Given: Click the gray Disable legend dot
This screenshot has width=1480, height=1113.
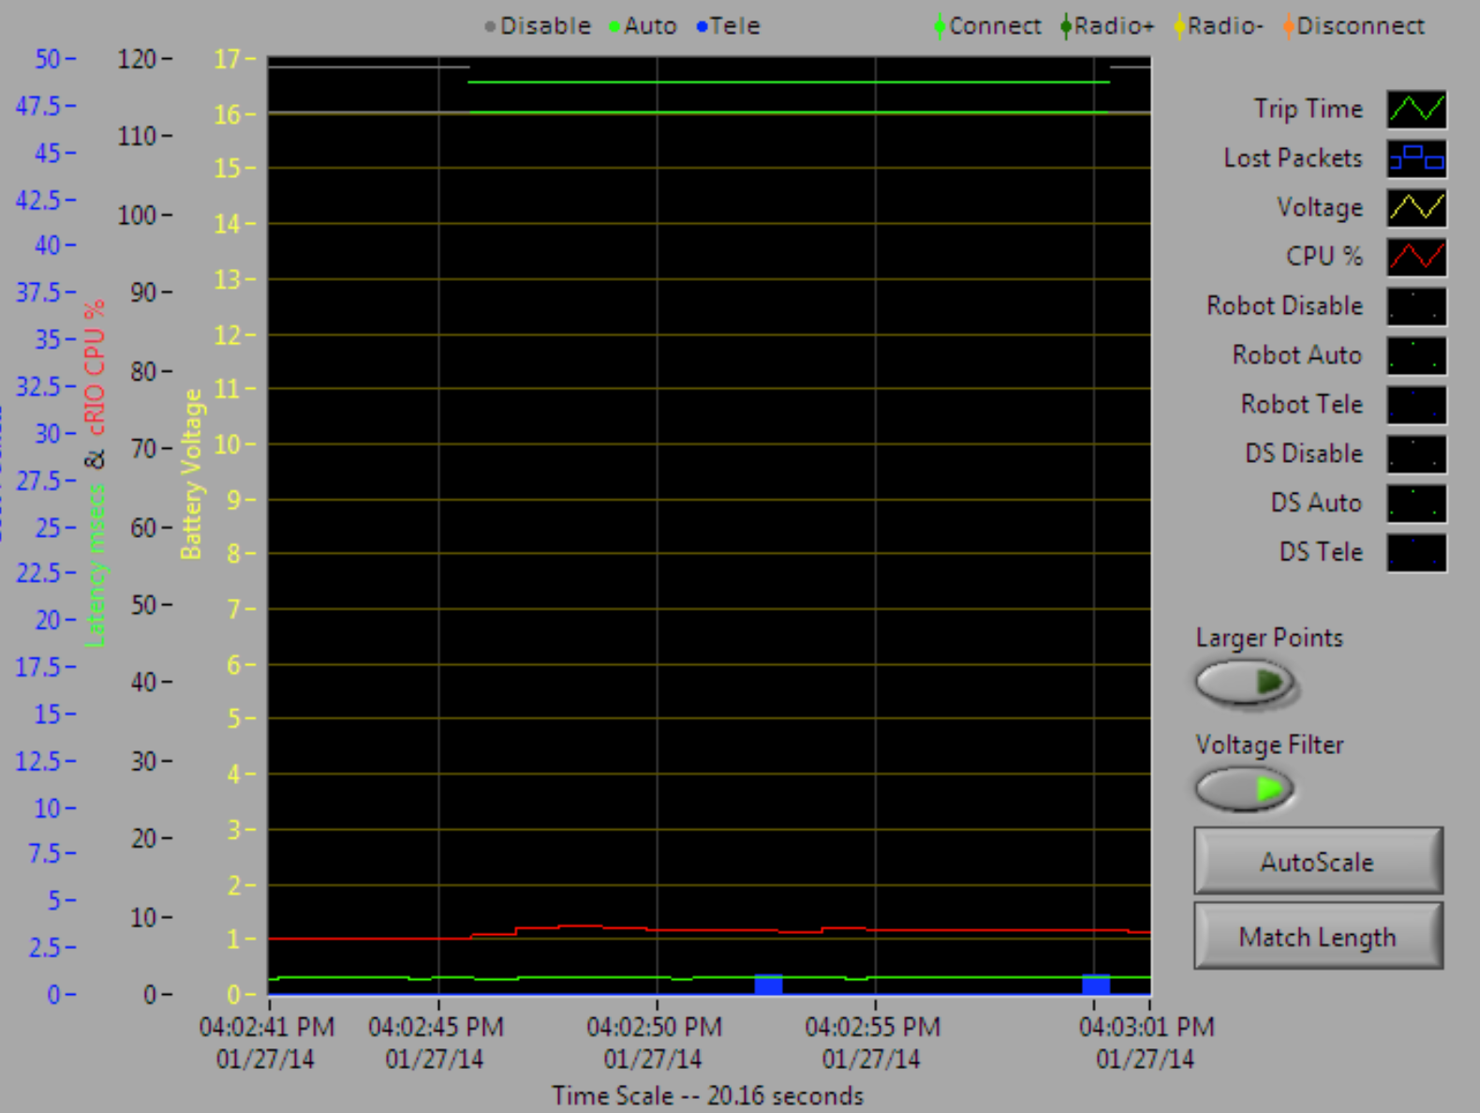Looking at the screenshot, I should [x=490, y=27].
